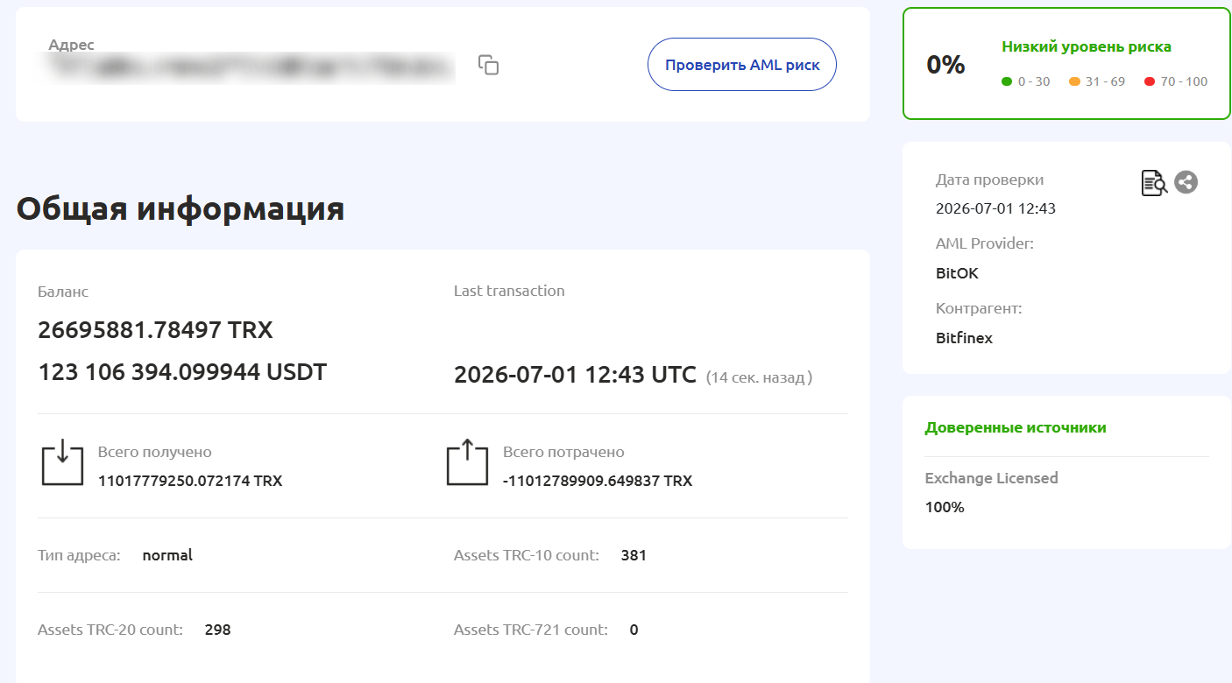
Task: Click the BitOK provider name
Action: click(957, 273)
